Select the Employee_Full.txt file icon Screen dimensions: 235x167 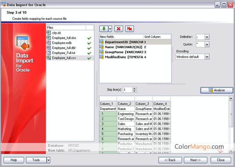(x=49, y=53)
